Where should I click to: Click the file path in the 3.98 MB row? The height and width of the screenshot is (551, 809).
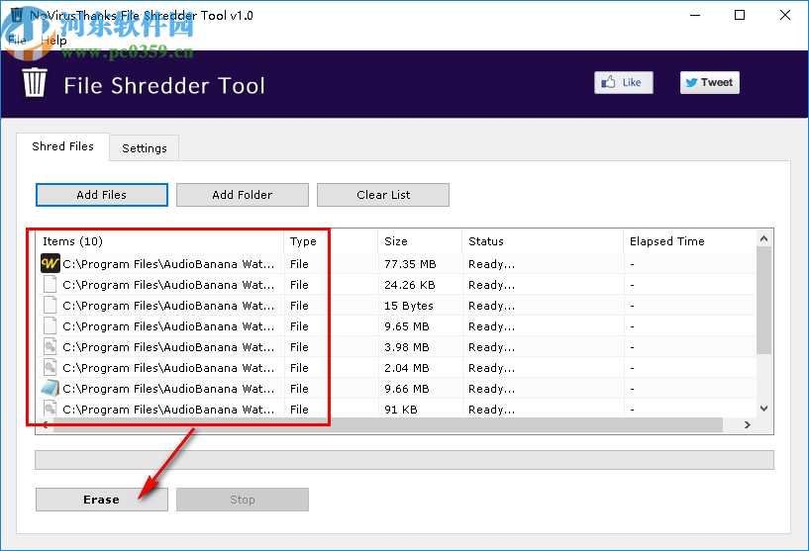click(168, 347)
